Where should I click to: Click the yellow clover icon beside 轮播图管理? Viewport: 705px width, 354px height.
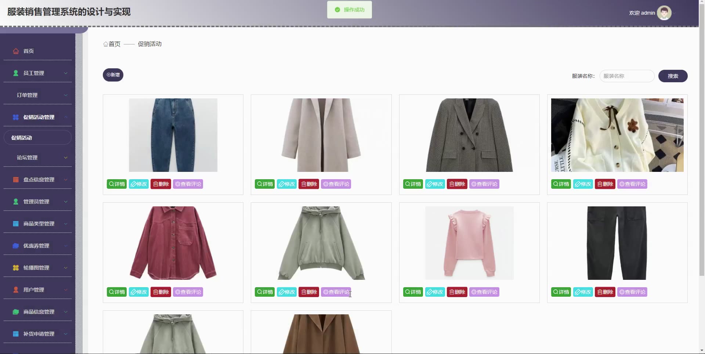click(16, 268)
